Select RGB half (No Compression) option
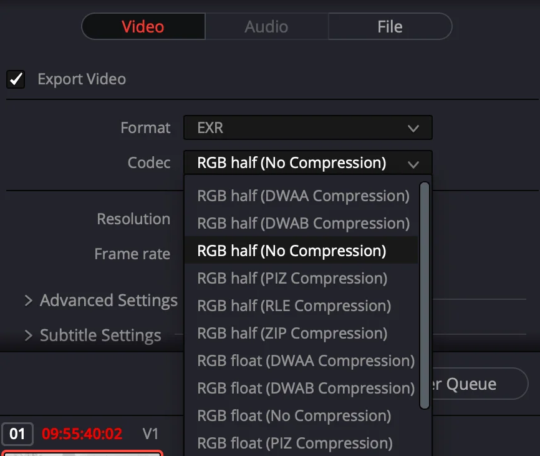The height and width of the screenshot is (456, 540). point(292,251)
